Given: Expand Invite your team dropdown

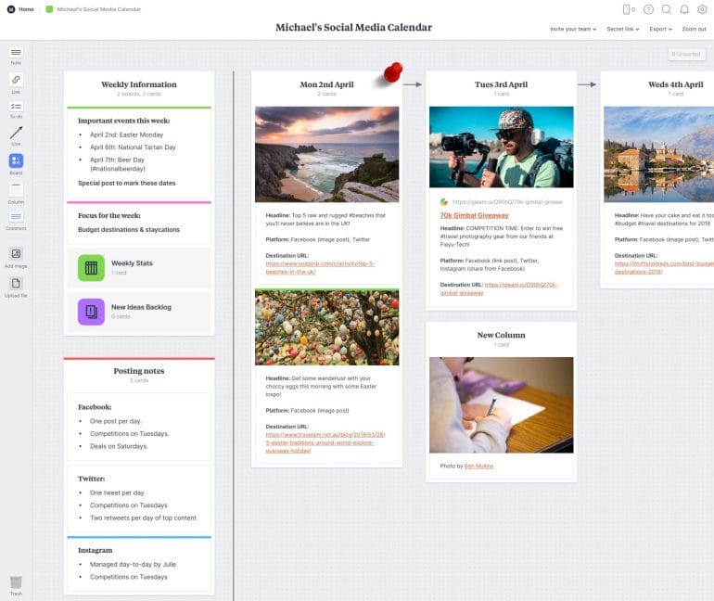Looking at the screenshot, I should pyautogui.click(x=573, y=29).
